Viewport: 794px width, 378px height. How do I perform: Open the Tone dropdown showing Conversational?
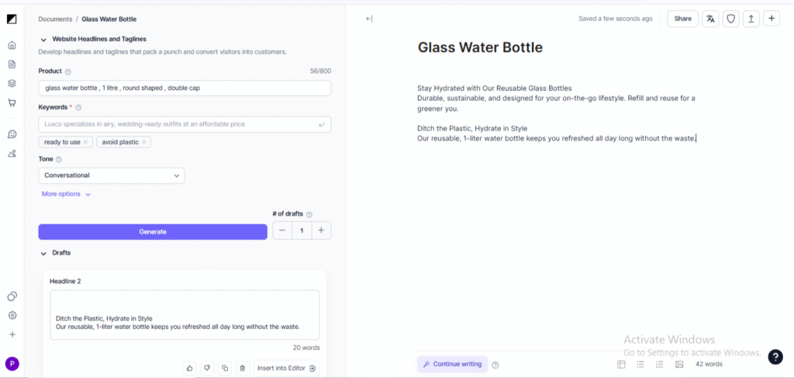(112, 175)
